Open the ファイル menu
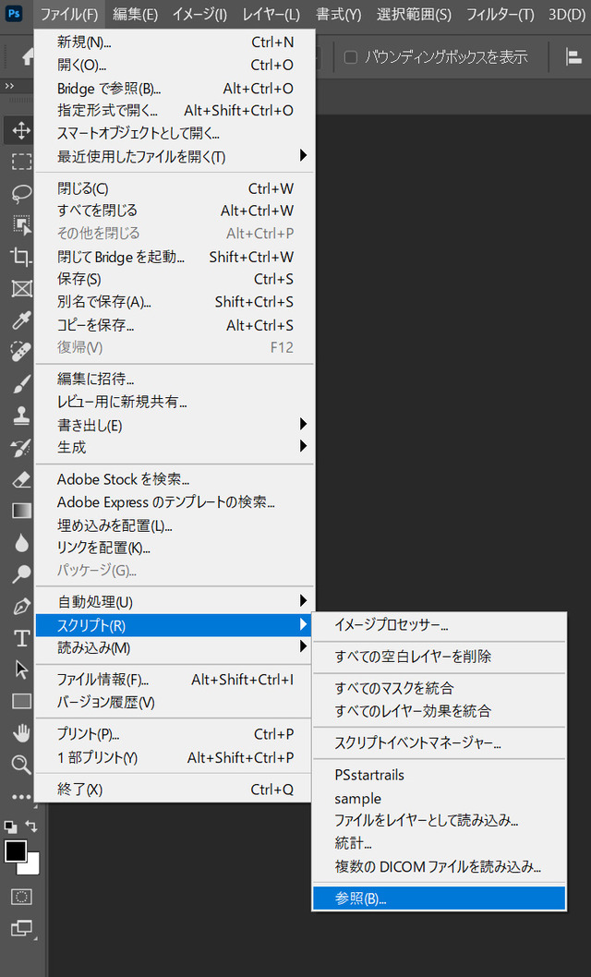This screenshot has height=977, width=591. 70,14
